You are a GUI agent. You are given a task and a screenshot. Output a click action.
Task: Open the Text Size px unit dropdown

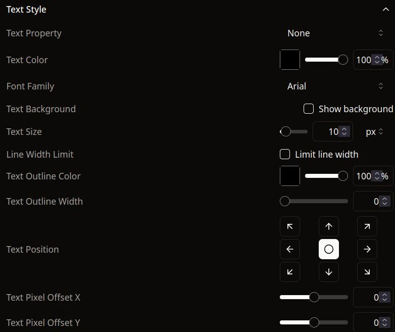pyautogui.click(x=374, y=131)
